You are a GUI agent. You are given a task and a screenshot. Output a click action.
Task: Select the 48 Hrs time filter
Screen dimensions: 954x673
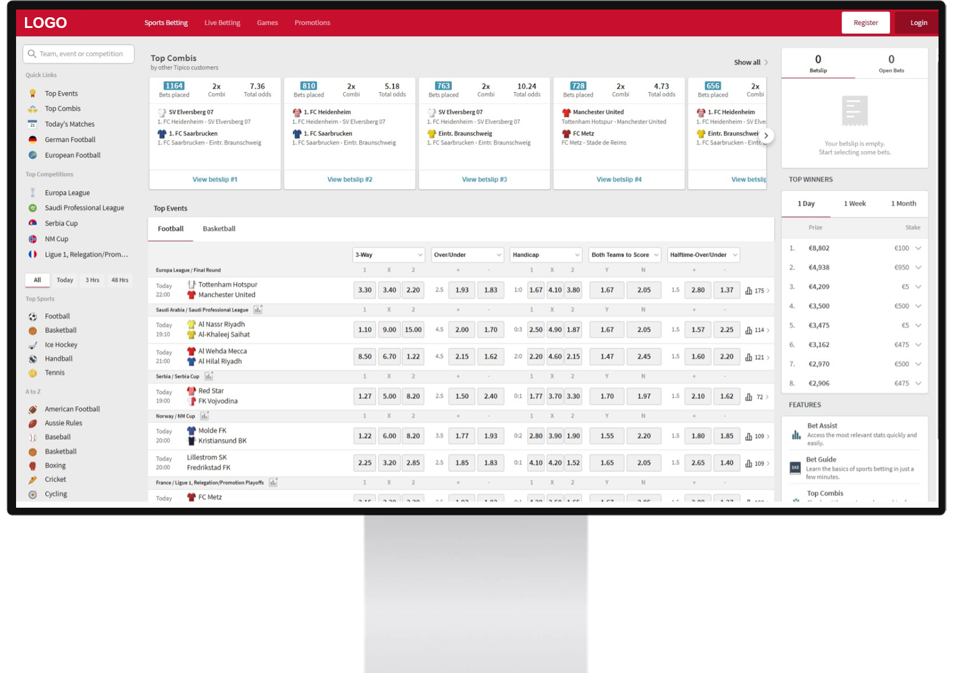click(120, 280)
